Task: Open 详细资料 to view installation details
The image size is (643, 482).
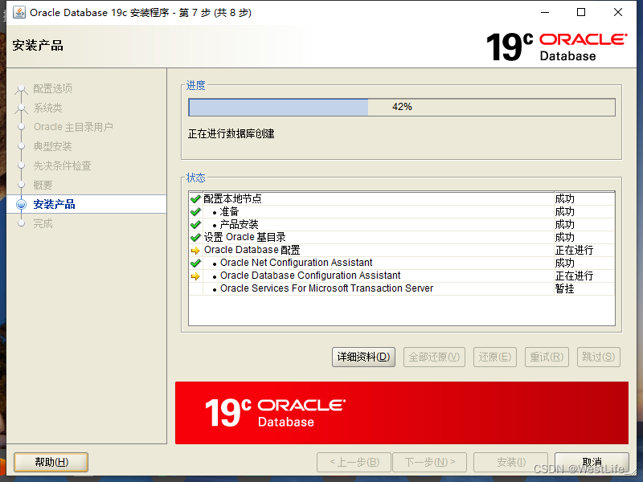Action: tap(363, 357)
